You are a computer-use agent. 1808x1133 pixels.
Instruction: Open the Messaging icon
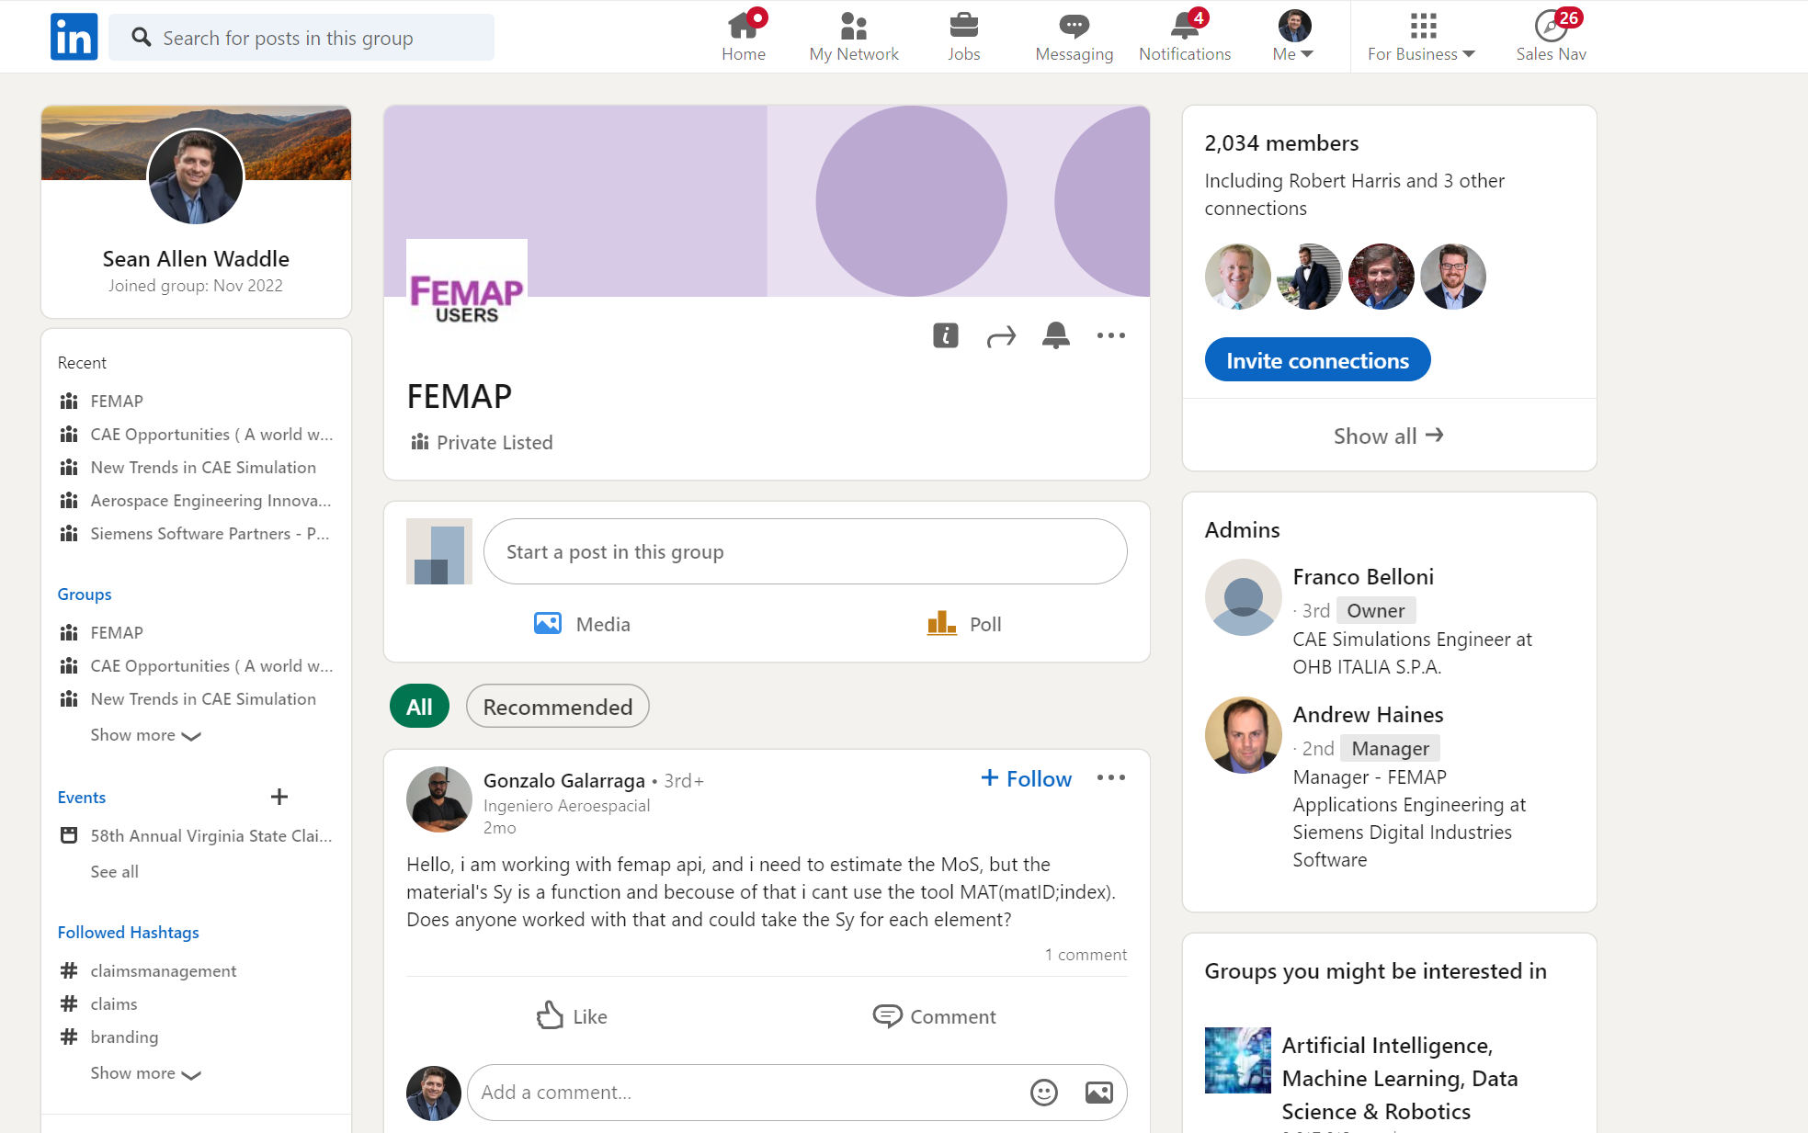[x=1073, y=35]
